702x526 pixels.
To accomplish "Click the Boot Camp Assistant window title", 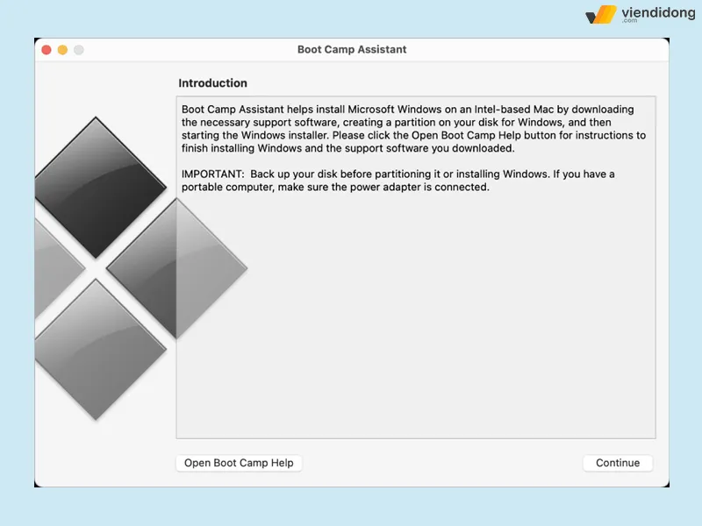I will click(352, 50).
